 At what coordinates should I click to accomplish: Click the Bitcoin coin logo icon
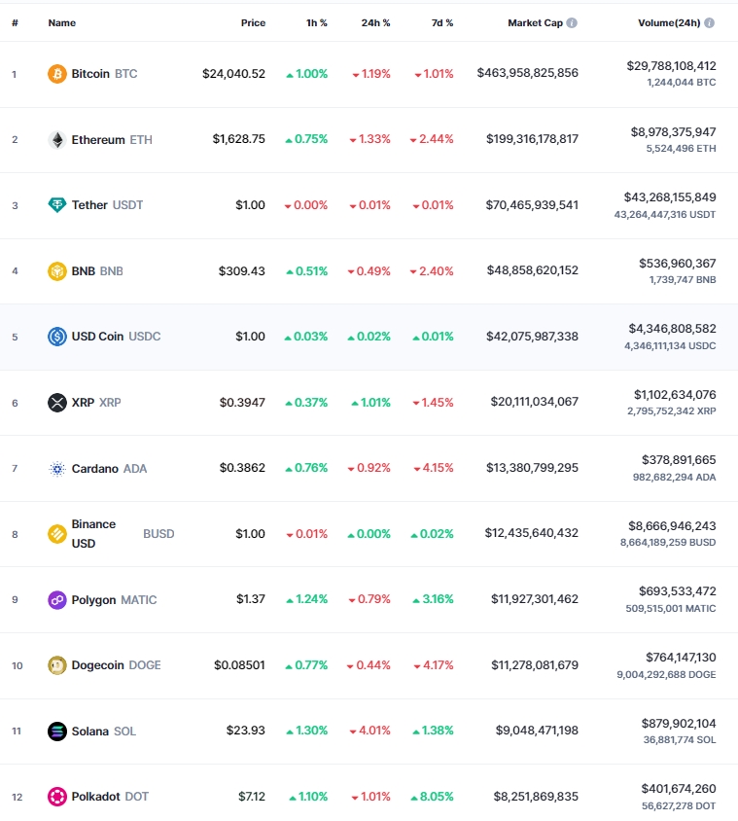57,74
